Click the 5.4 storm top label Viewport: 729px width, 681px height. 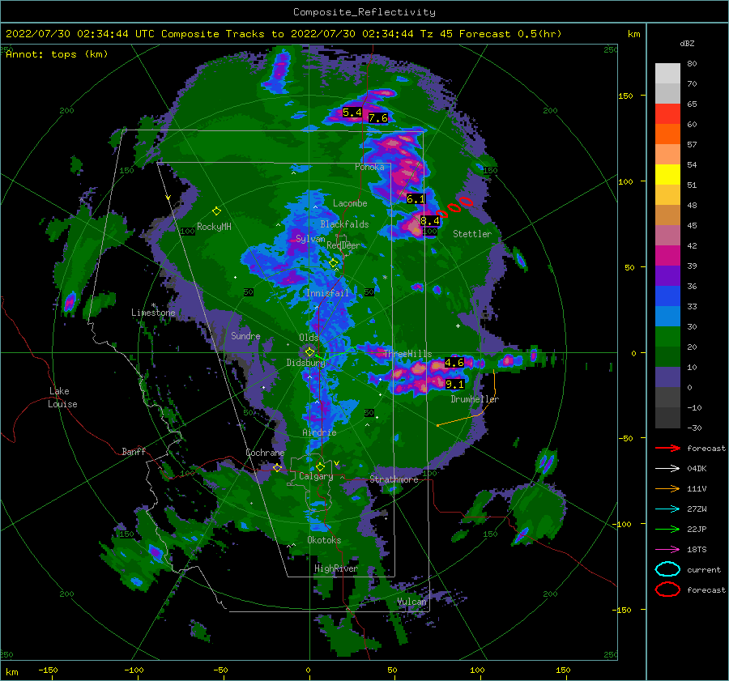352,113
